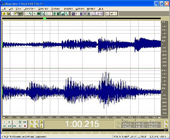
Task: Click the solid green rectangle toolbar icon
Action: [39, 14]
